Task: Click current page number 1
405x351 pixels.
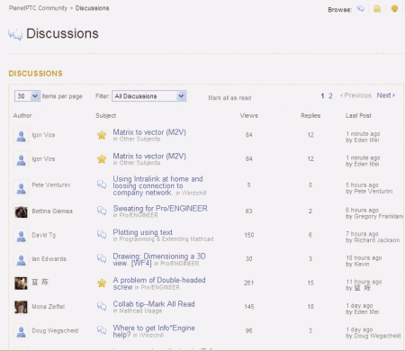Action: click(322, 96)
